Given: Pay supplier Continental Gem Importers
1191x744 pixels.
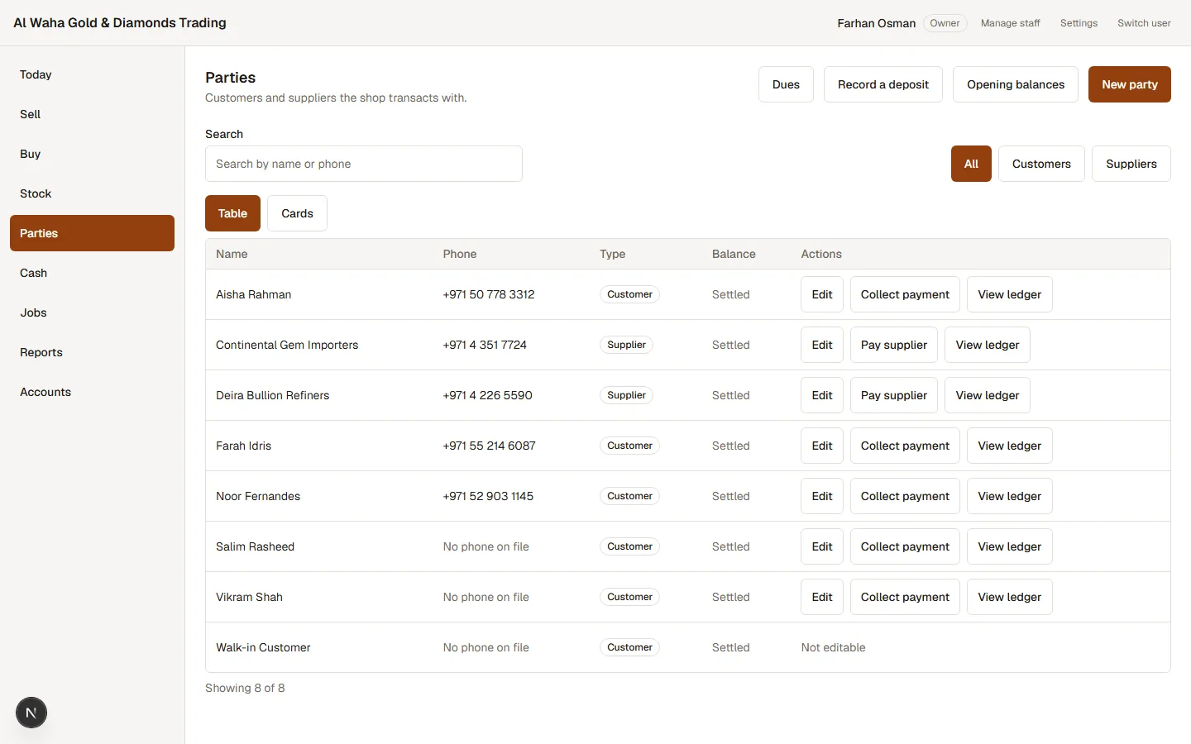Looking at the screenshot, I should tap(894, 345).
